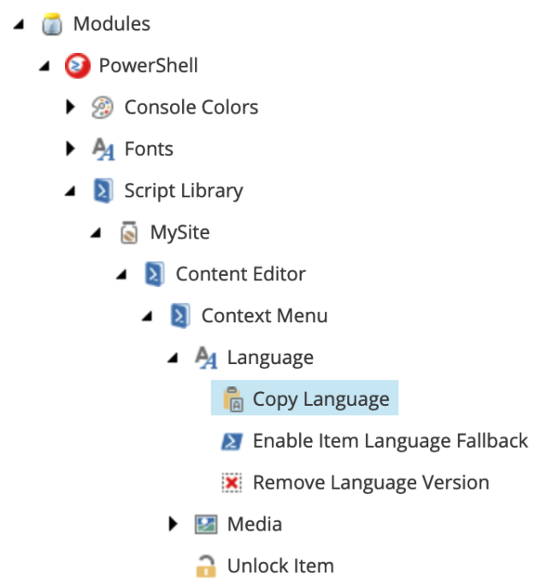Collapse the Script Library node

(70, 191)
